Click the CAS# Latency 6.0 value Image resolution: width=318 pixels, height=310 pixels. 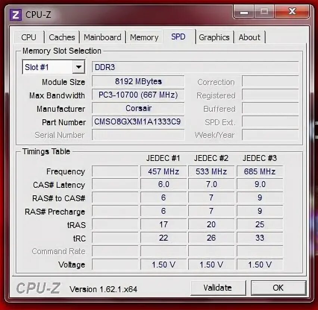point(163,184)
